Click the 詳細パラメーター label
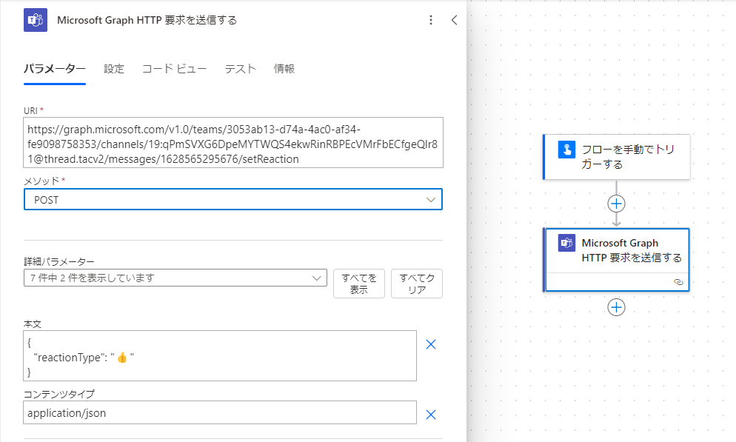This screenshot has width=736, height=442. point(59,261)
